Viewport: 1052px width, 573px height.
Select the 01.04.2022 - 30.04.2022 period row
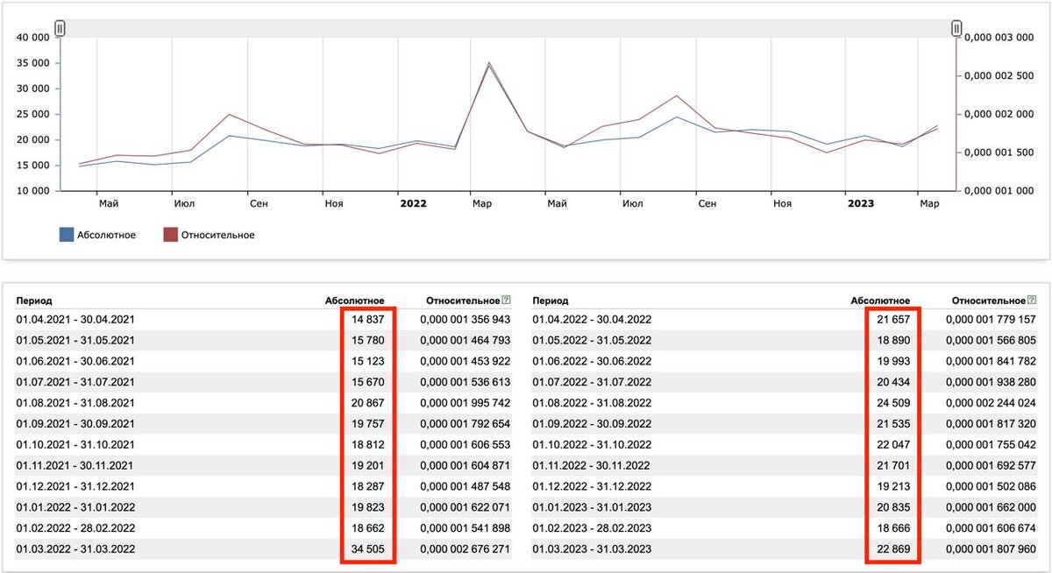coord(785,320)
